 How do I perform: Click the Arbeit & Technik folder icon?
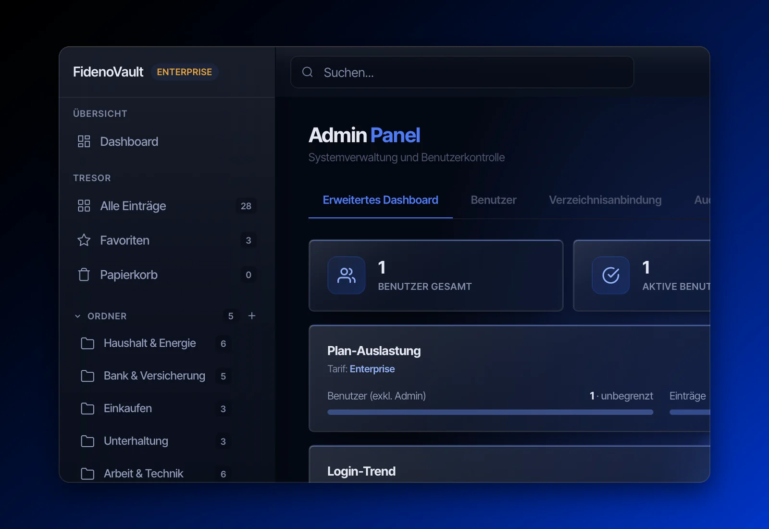point(87,474)
